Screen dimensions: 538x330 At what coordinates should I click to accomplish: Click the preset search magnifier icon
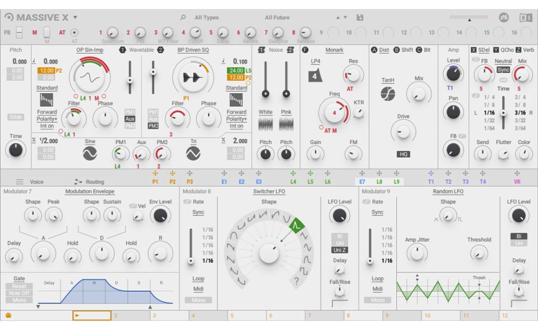tap(183, 18)
